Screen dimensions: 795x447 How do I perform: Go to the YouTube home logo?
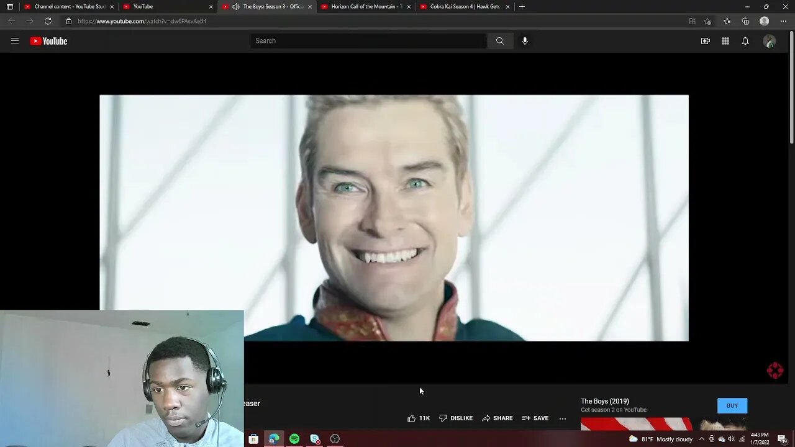tap(48, 41)
